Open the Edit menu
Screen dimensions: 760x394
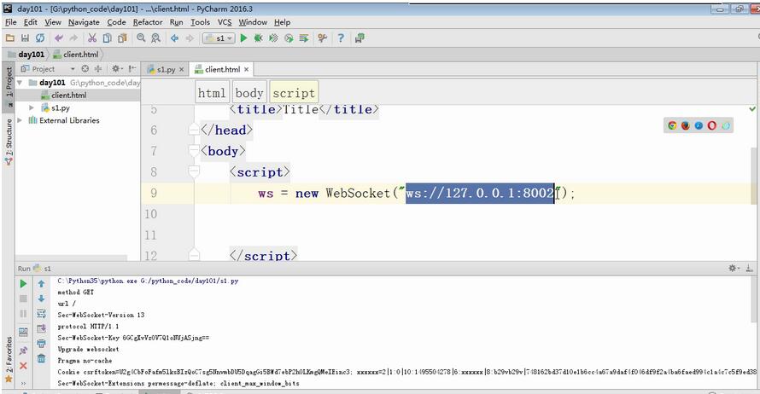coord(31,22)
